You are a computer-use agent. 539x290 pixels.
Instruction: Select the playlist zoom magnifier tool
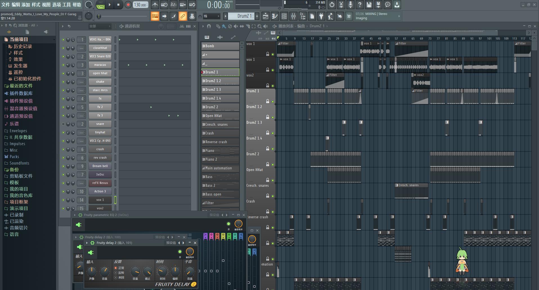[259, 26]
